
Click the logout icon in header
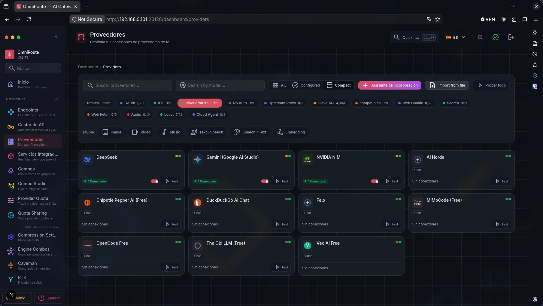pos(511,37)
